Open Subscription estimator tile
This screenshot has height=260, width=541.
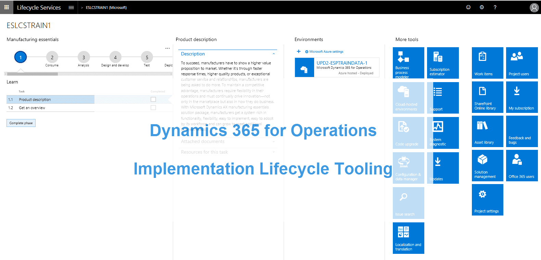pos(443,63)
